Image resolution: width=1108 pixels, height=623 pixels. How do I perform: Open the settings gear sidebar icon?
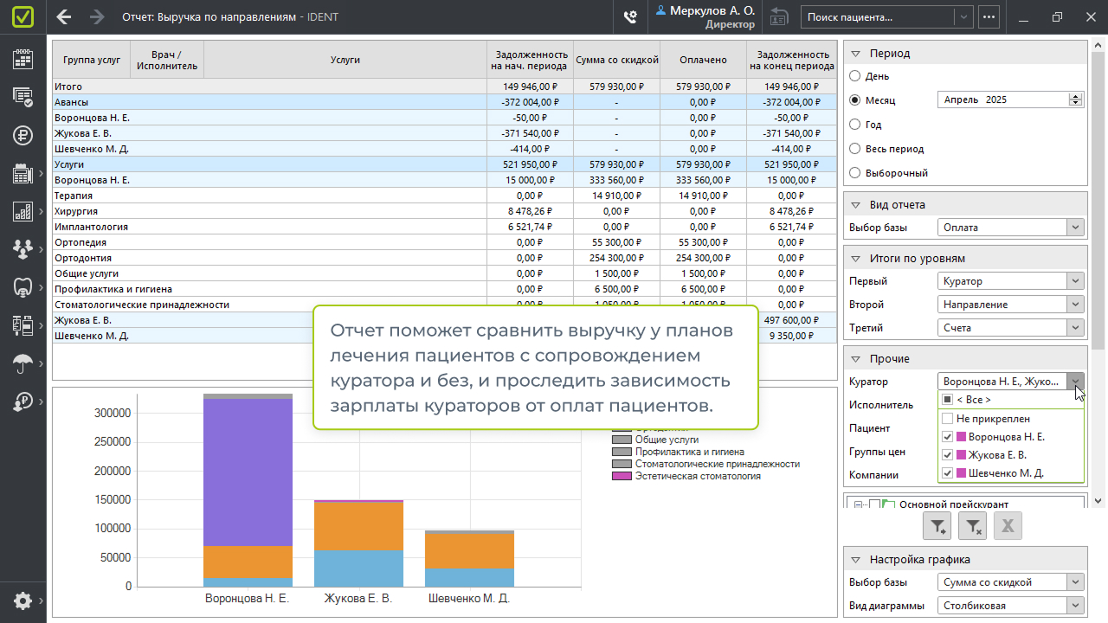pos(23,601)
